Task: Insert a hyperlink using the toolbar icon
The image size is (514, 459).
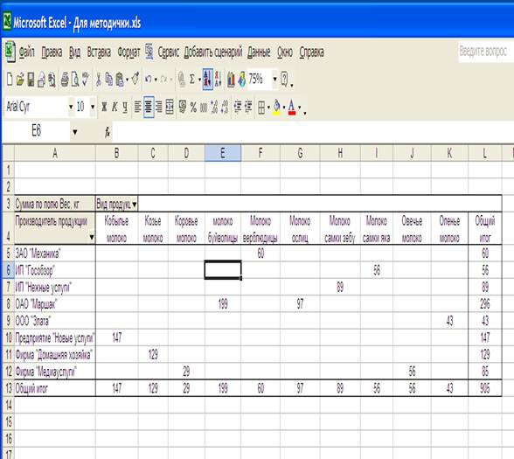Action: tap(181, 80)
